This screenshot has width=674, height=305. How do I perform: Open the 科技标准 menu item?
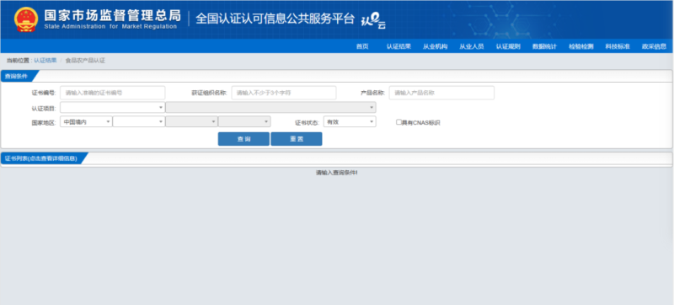tap(618, 46)
